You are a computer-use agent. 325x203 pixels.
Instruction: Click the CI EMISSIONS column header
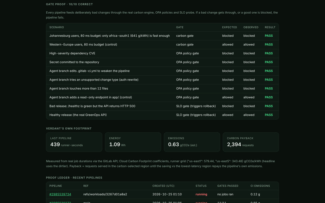click(260, 186)
